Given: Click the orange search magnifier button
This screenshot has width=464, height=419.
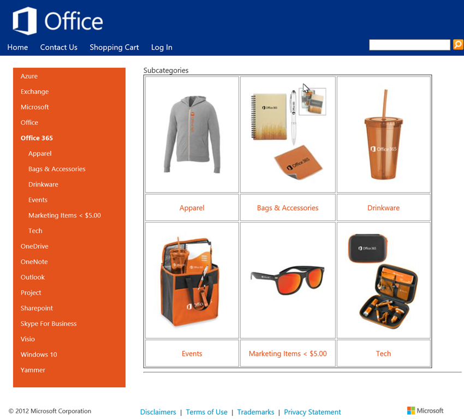Looking at the screenshot, I should point(458,45).
